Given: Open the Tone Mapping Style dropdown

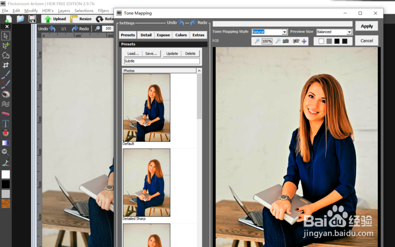Looking at the screenshot, I should [x=284, y=32].
